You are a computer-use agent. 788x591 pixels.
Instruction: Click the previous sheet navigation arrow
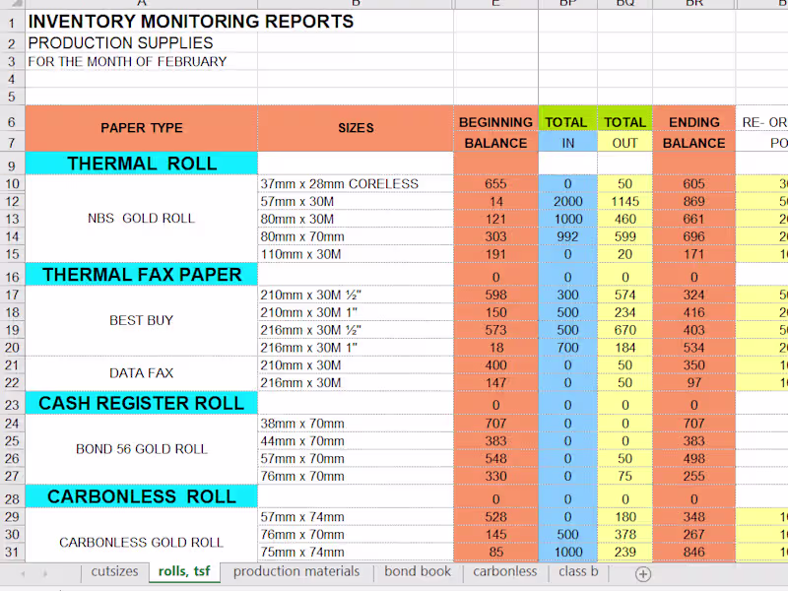[22, 572]
